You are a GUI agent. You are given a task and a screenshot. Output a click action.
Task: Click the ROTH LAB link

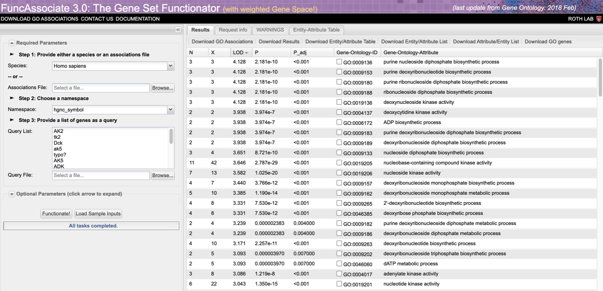click(x=581, y=19)
